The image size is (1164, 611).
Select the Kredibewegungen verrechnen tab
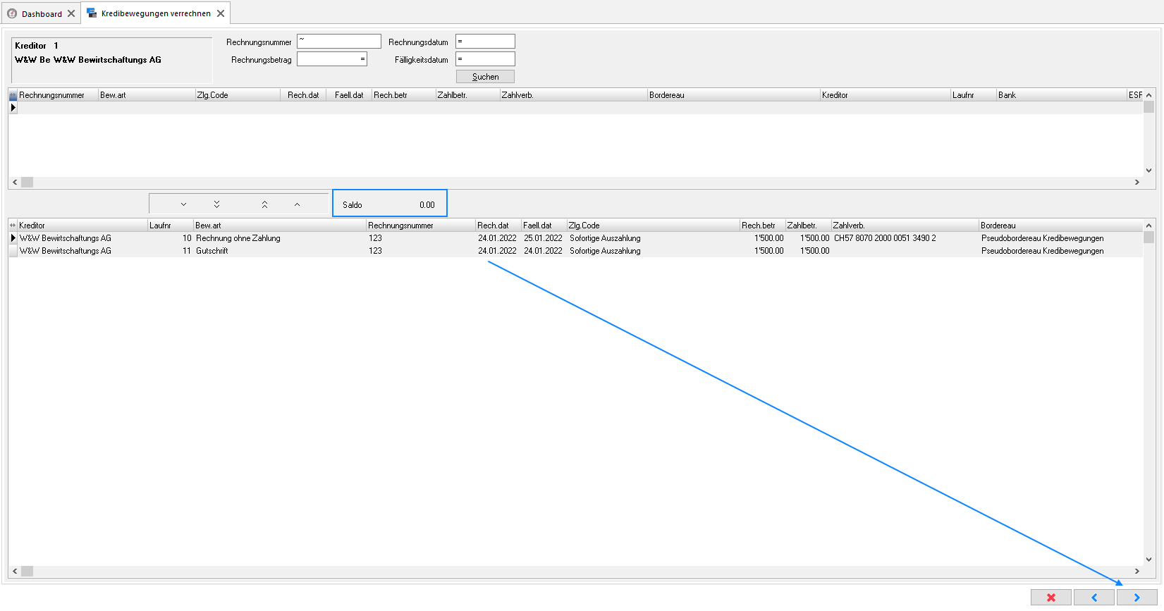point(156,13)
